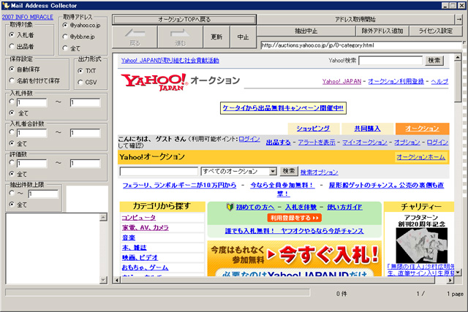Click the orange 利用登録をする button
Screen dimensions: 468x312
coord(294,217)
